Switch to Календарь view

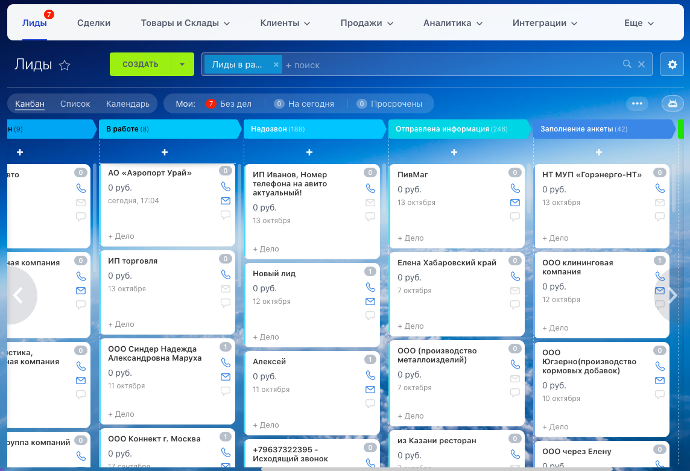pyautogui.click(x=128, y=104)
